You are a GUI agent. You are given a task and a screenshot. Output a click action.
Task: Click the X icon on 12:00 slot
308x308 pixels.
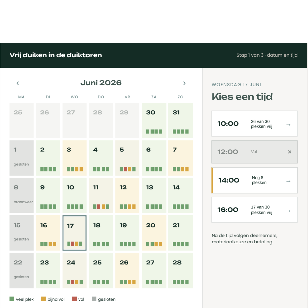pos(290,152)
